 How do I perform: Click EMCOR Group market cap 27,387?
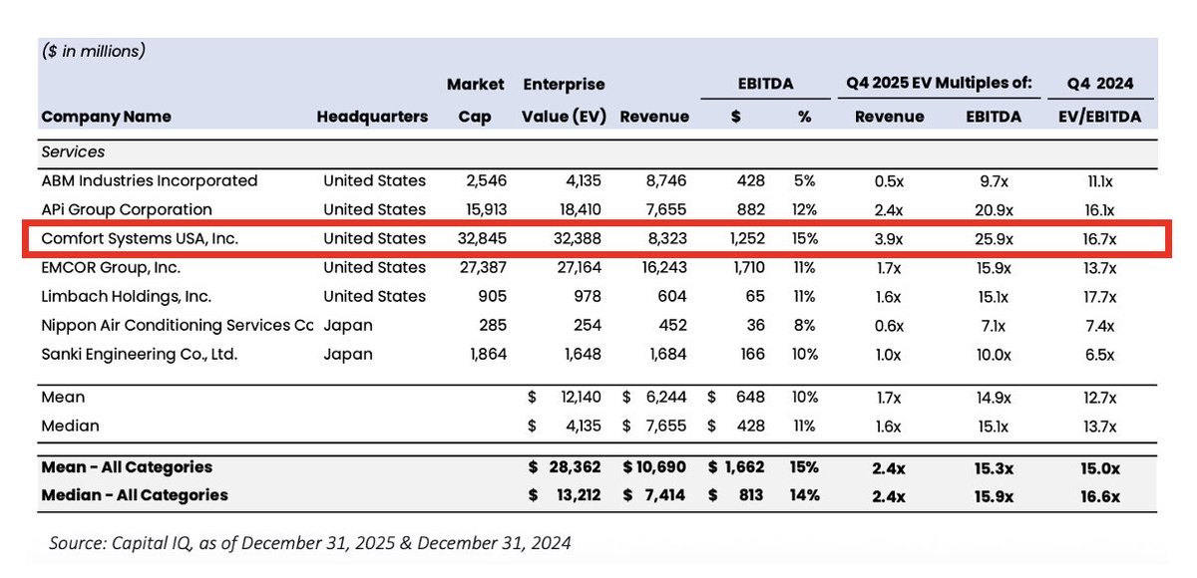(483, 268)
